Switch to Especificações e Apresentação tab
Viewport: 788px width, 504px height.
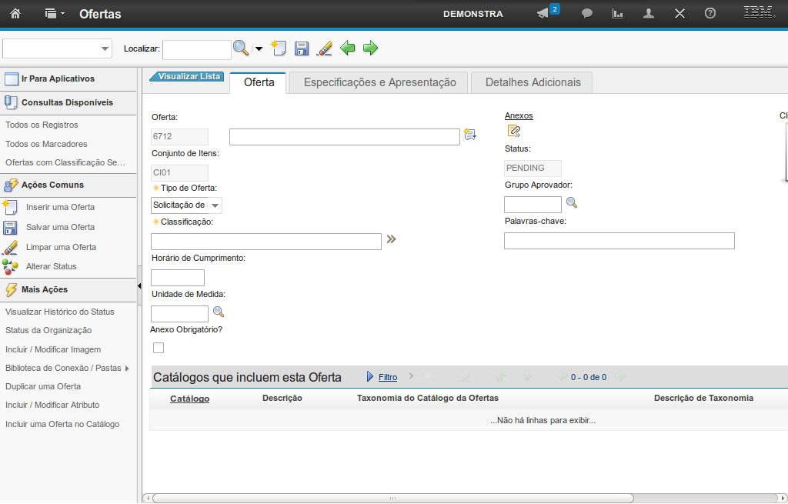tap(379, 82)
